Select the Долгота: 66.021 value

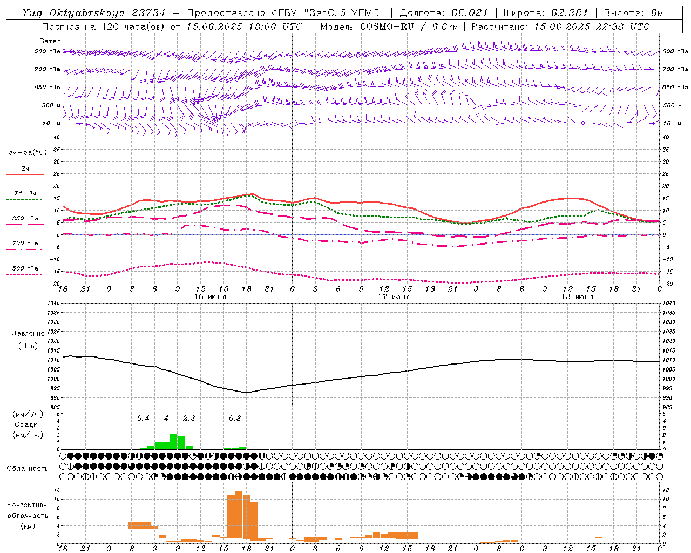pyautogui.click(x=444, y=13)
